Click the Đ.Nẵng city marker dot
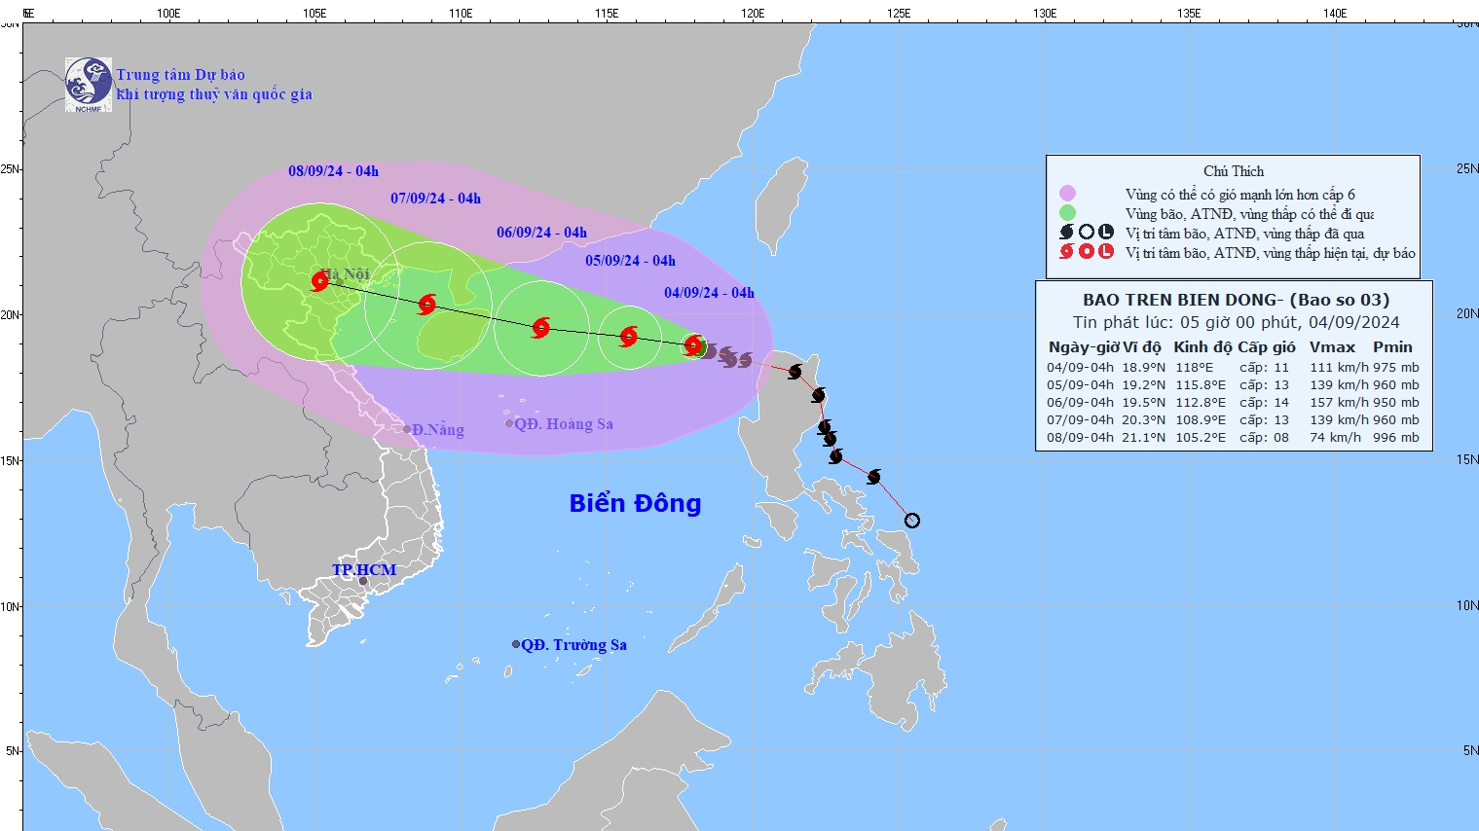 coord(407,429)
